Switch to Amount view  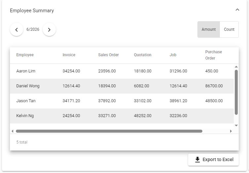209,29
